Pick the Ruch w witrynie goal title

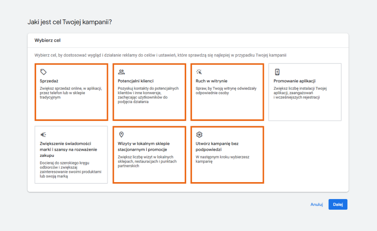click(x=212, y=81)
